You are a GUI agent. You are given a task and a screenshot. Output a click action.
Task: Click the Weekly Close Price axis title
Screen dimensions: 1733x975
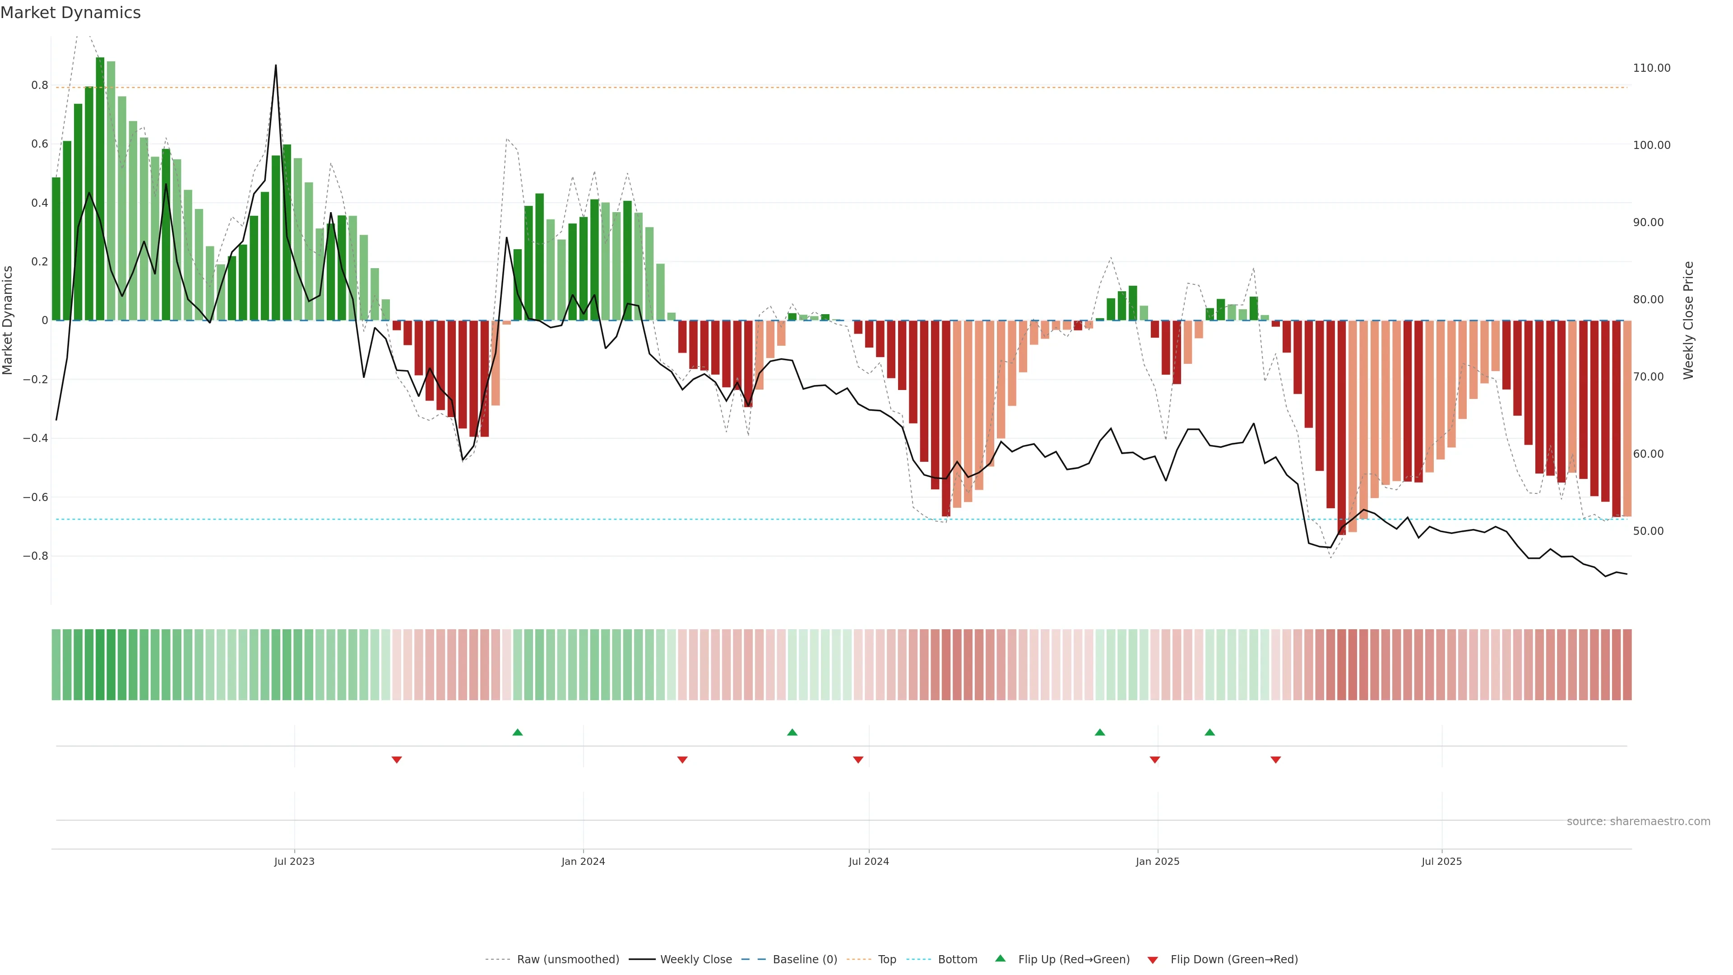(1688, 320)
